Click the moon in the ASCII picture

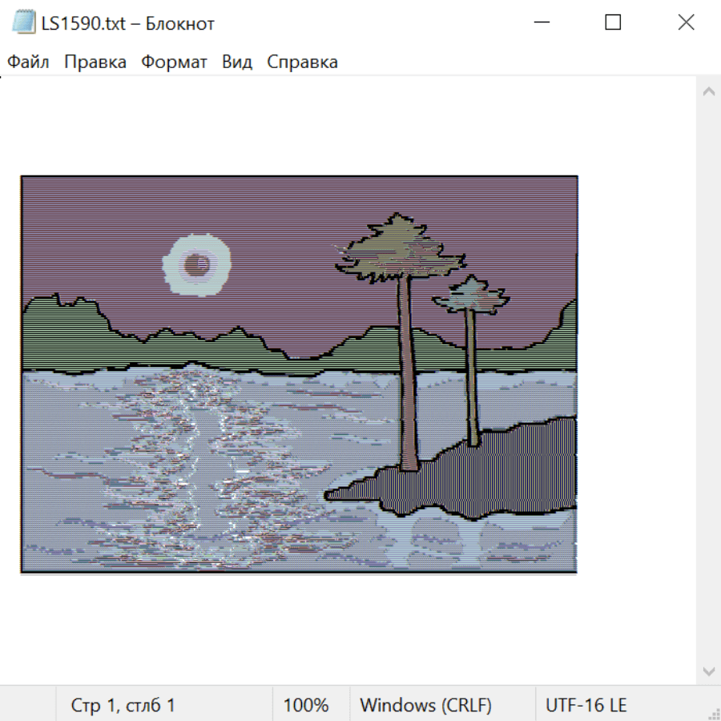[x=197, y=265]
